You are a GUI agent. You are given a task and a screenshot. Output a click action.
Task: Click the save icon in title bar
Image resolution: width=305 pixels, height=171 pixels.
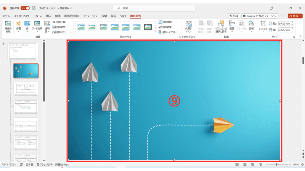[x=34, y=8]
